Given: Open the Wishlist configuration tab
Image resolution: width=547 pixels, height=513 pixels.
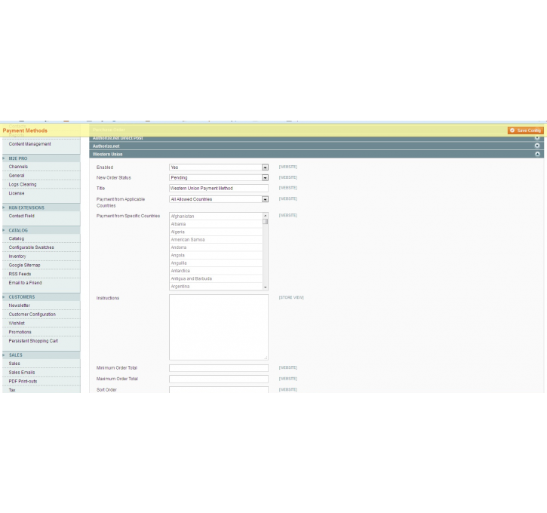Looking at the screenshot, I should tap(17, 324).
